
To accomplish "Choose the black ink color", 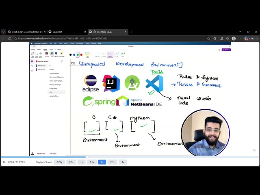I will click(70, 55).
